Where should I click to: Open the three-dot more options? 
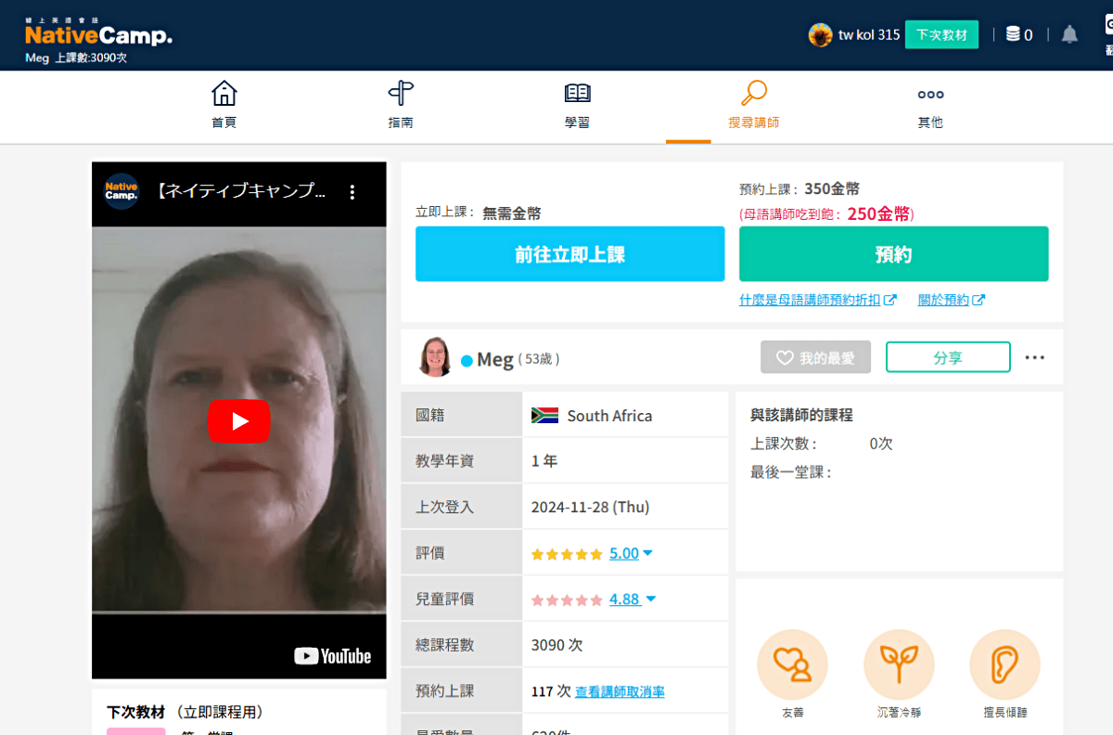pyautogui.click(x=1035, y=357)
